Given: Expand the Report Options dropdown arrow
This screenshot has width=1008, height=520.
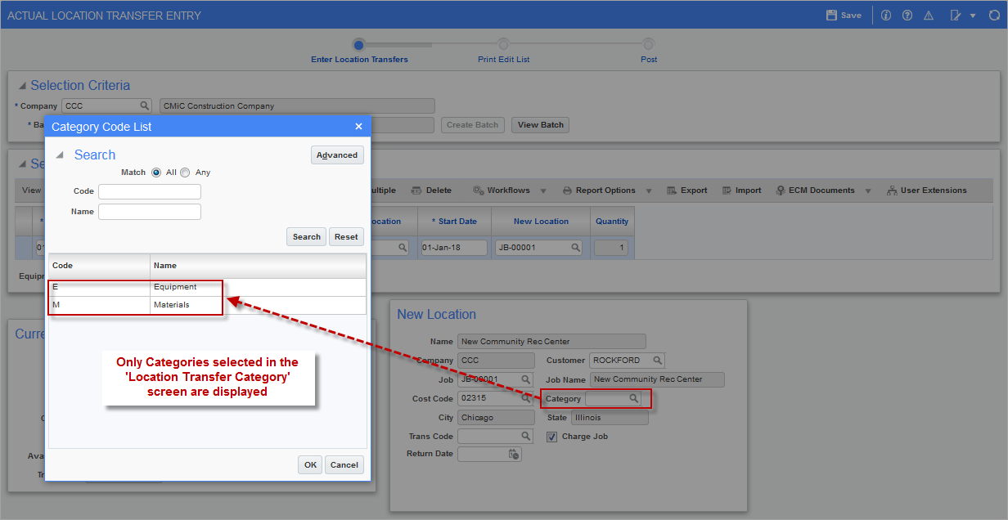Looking at the screenshot, I should pos(649,191).
